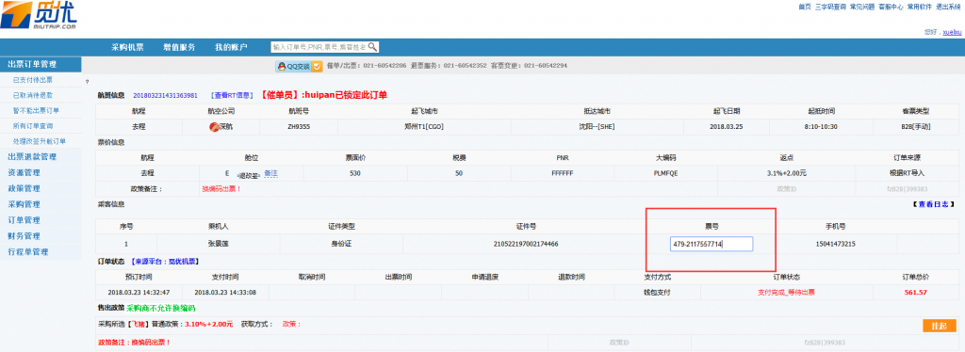Select 已支付待出票 in the sidebar
The height and width of the screenshot is (352, 965).
tap(33, 80)
